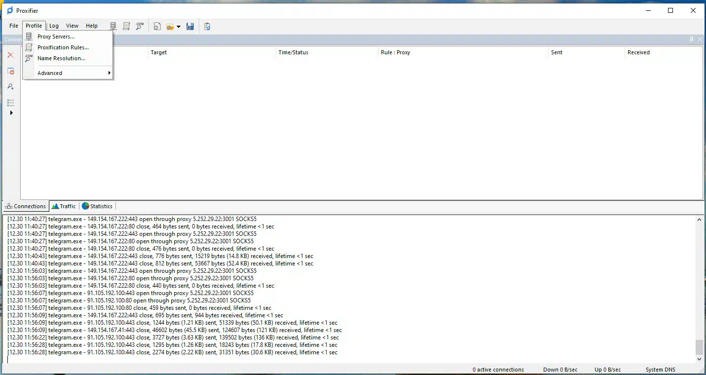Click log line with 18243 bytes (17.8 KB) received
The image size is (706, 375).
(x=172, y=345)
